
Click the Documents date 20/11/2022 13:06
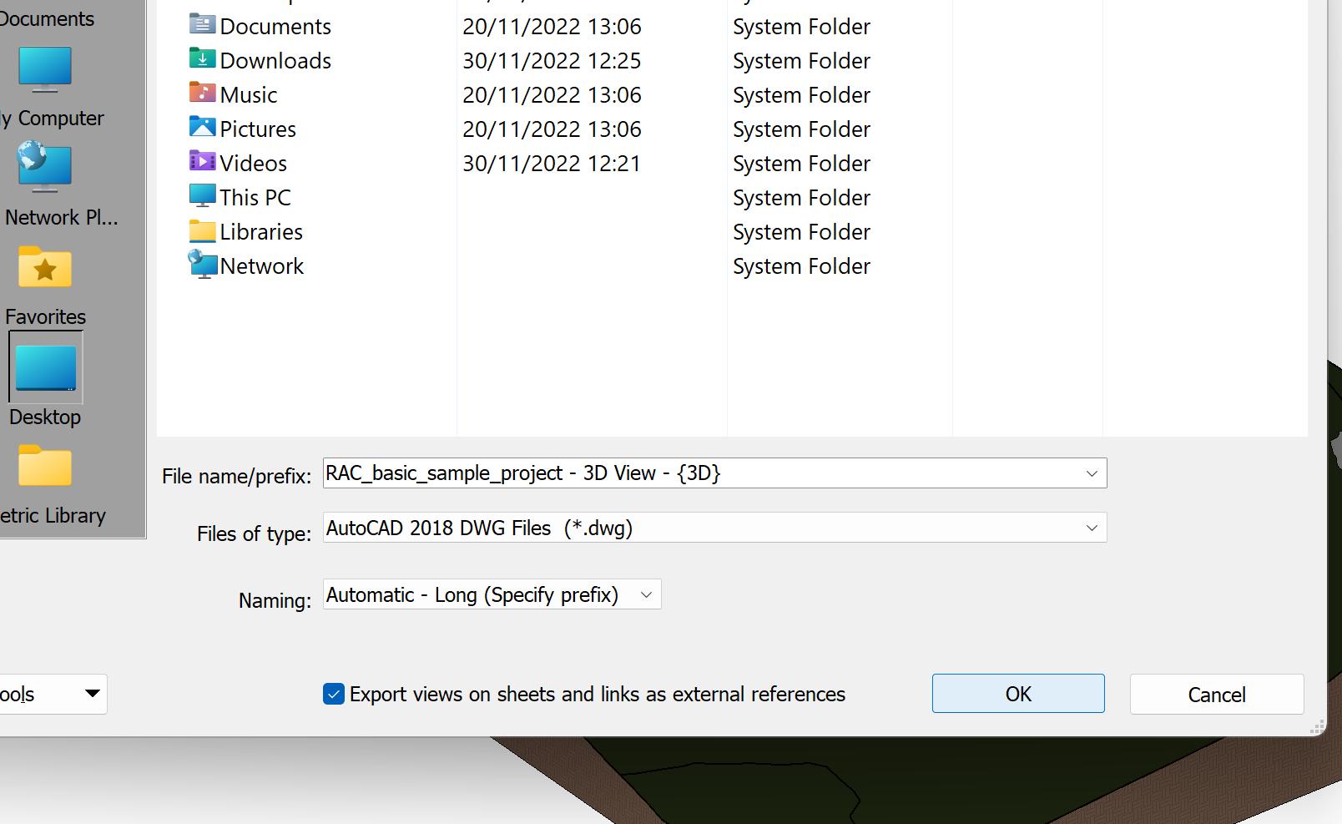[x=552, y=26]
